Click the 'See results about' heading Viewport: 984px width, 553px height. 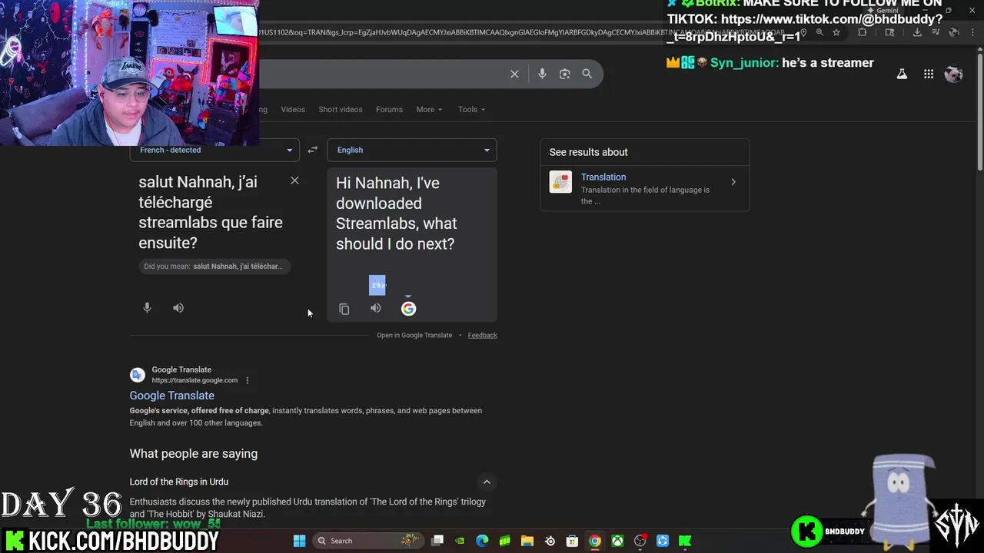click(x=588, y=152)
